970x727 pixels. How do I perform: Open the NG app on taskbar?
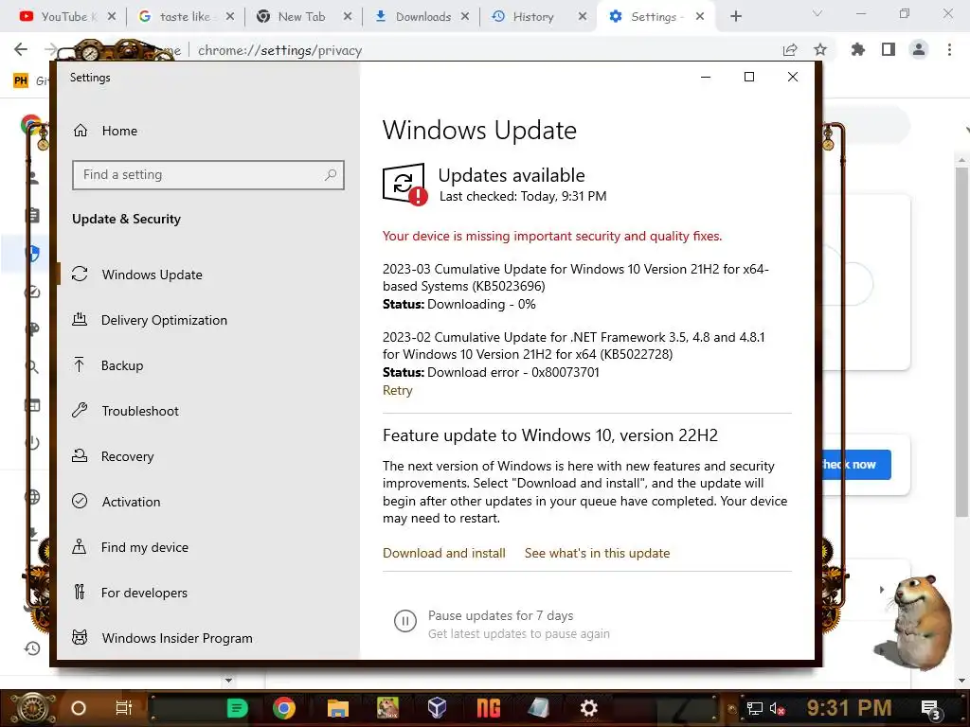click(488, 708)
